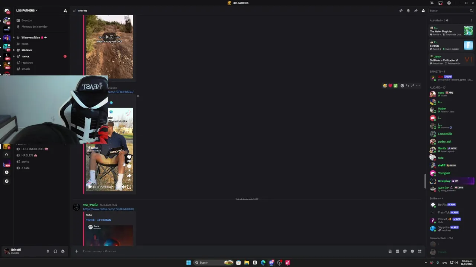
Task: Open Eventos in the channel sidebar
Action: 41,20
